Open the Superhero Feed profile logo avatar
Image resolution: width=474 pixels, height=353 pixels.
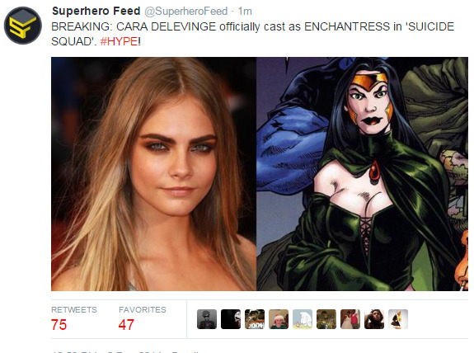(x=23, y=26)
